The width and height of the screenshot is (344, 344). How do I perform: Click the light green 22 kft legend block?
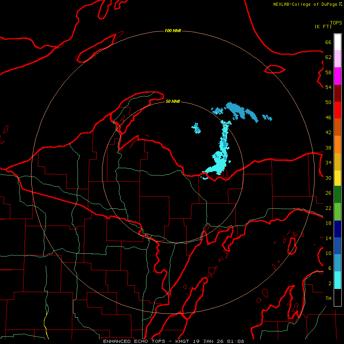click(338, 212)
